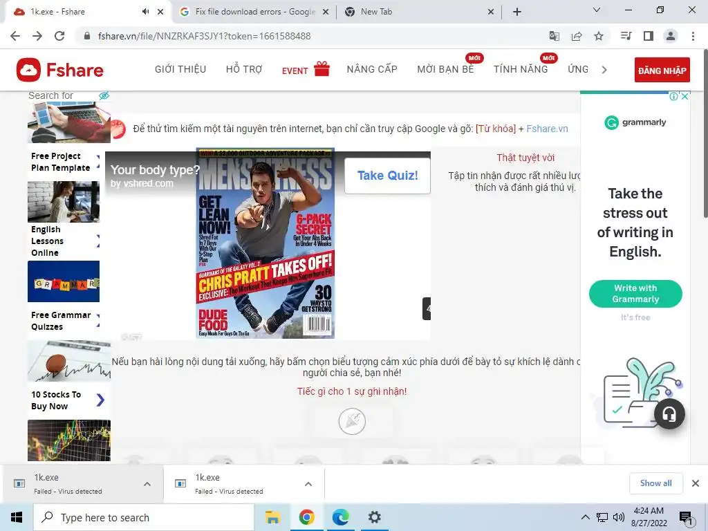Screen dimensions: 708x531
Task: Click the Men's Fitness magazine cover
Action: pyautogui.click(x=265, y=243)
